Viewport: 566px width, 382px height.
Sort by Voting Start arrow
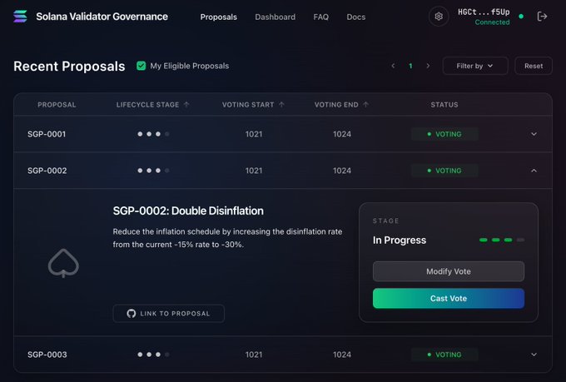point(281,105)
